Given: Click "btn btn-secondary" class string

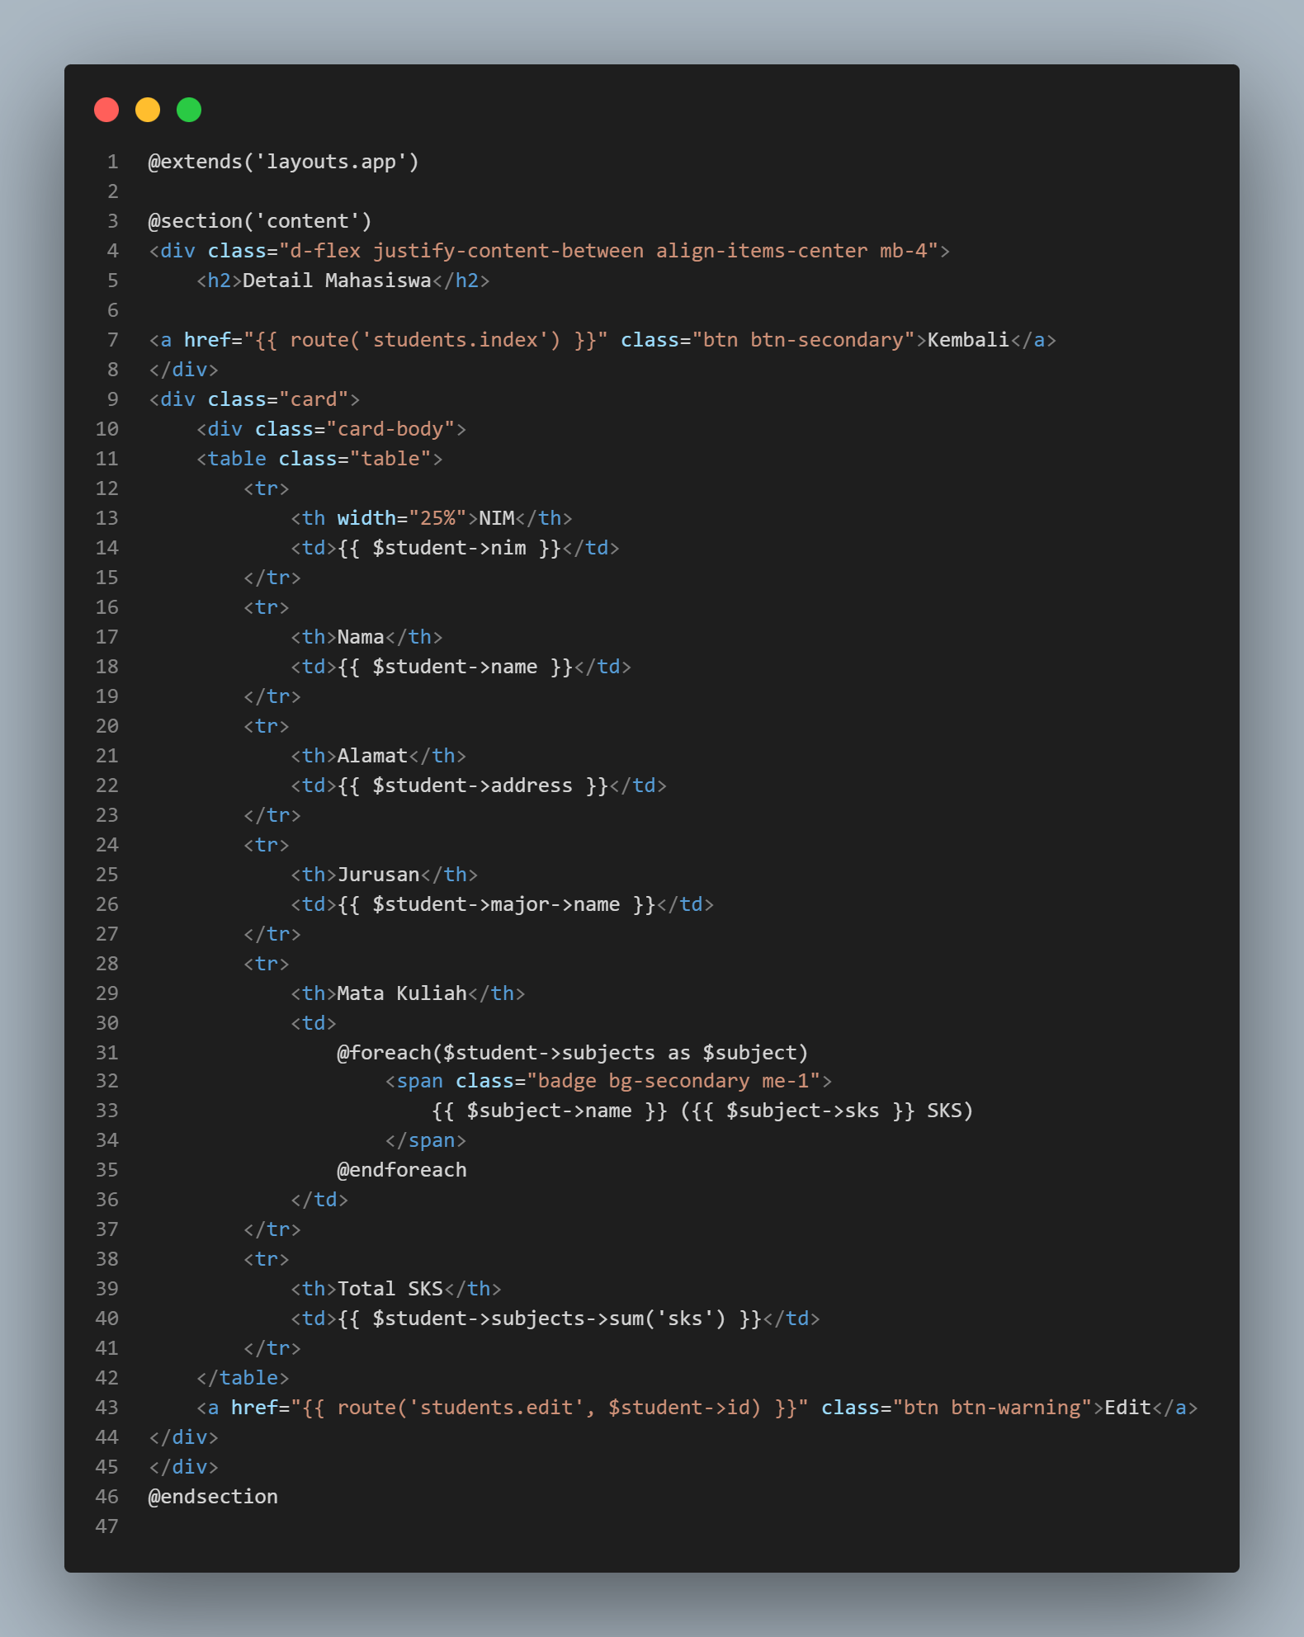Looking at the screenshot, I should (803, 340).
